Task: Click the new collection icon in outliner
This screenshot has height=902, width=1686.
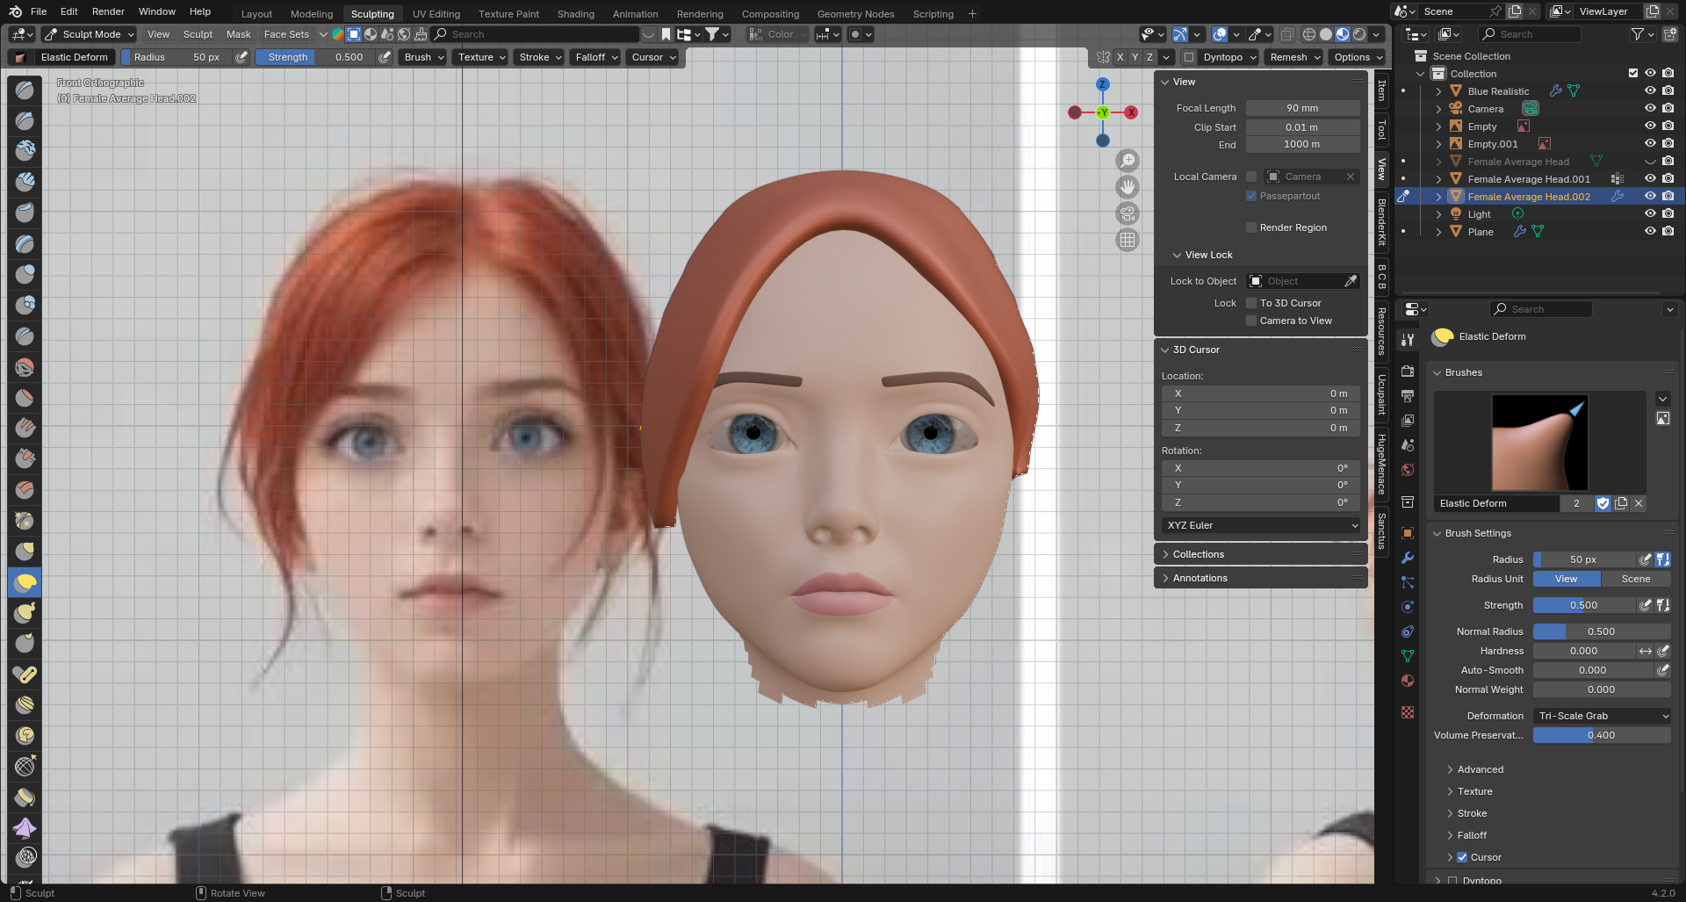Action: (x=1668, y=34)
